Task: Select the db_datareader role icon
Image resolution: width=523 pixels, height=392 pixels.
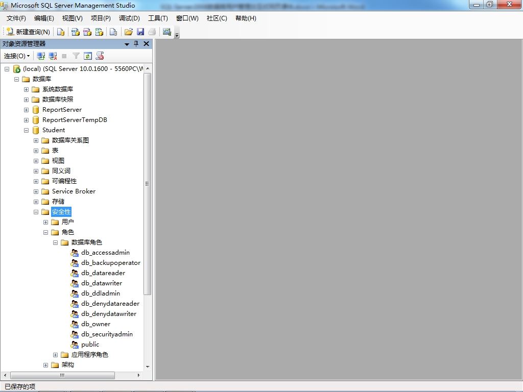Action: coord(75,274)
